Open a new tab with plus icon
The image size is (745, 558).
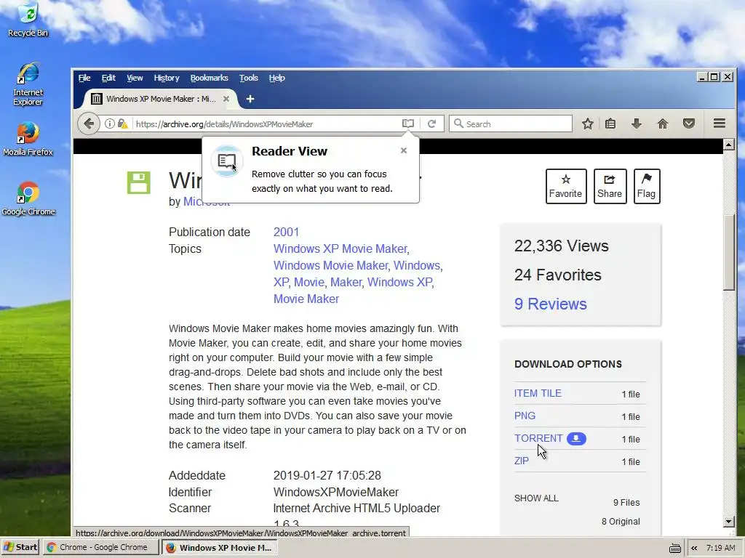point(250,99)
